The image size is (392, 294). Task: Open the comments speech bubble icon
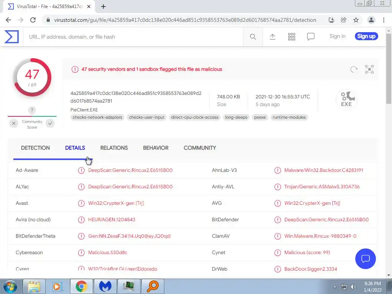(x=310, y=37)
